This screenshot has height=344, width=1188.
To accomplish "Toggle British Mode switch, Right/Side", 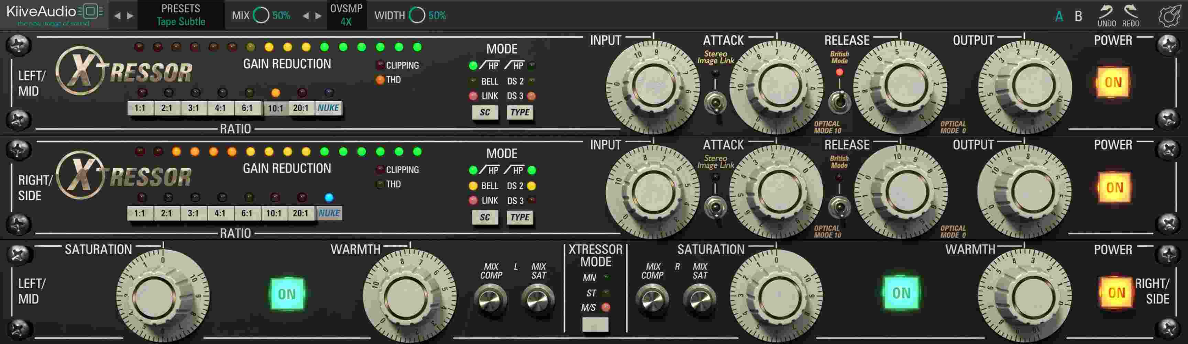I will [x=839, y=207].
